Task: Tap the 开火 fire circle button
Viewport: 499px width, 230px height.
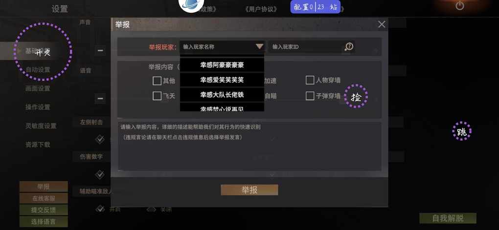Action: click(43, 51)
